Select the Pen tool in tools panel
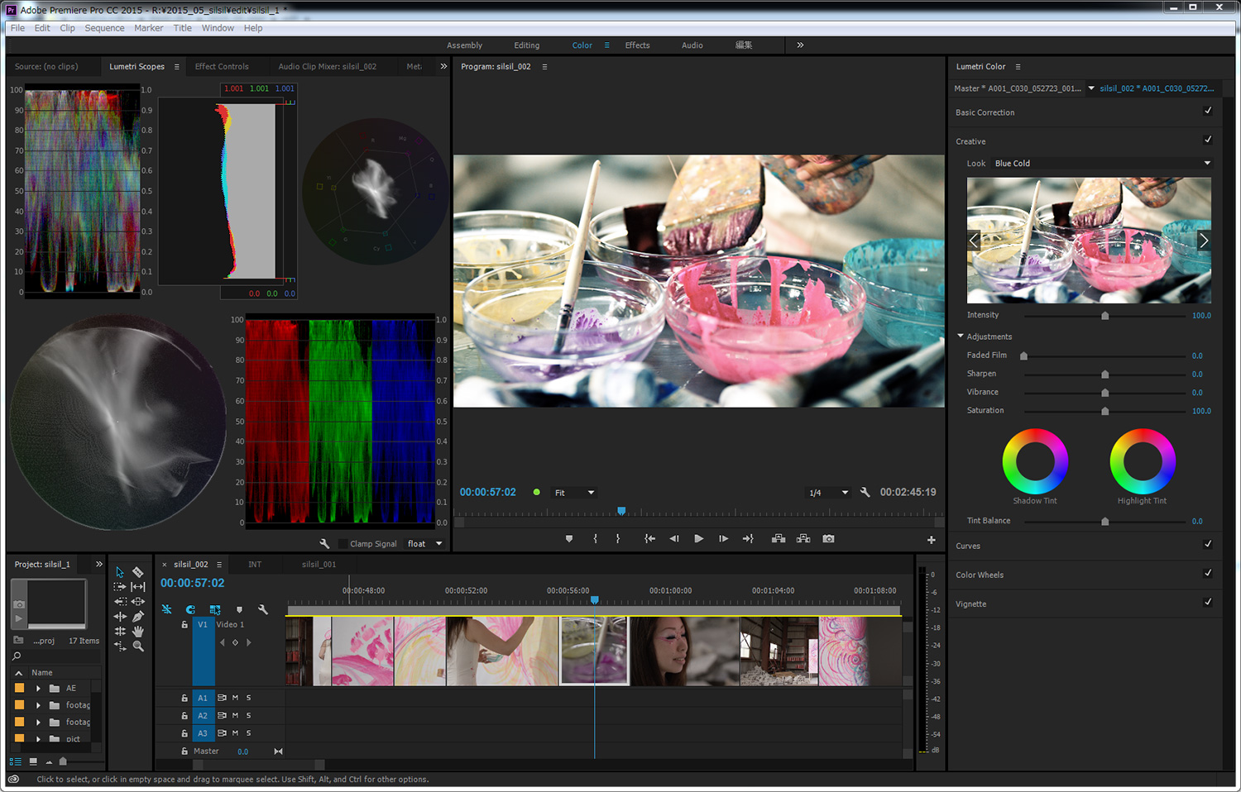This screenshot has width=1241, height=792. coord(138,616)
